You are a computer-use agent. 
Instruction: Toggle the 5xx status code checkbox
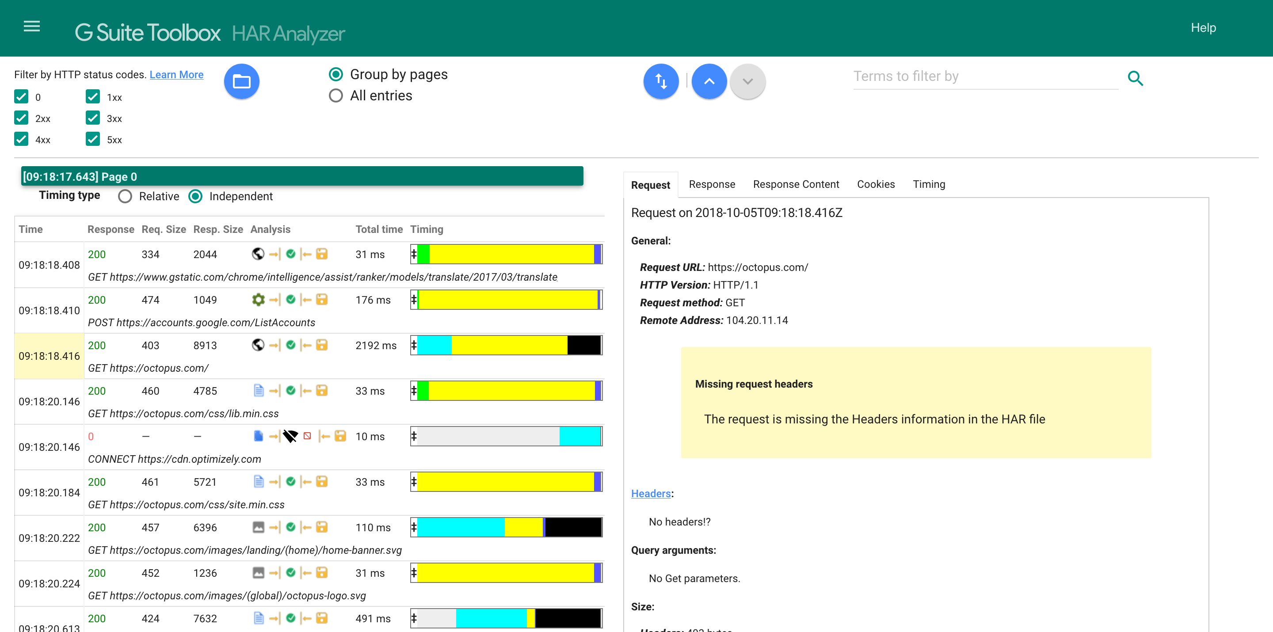(x=92, y=139)
